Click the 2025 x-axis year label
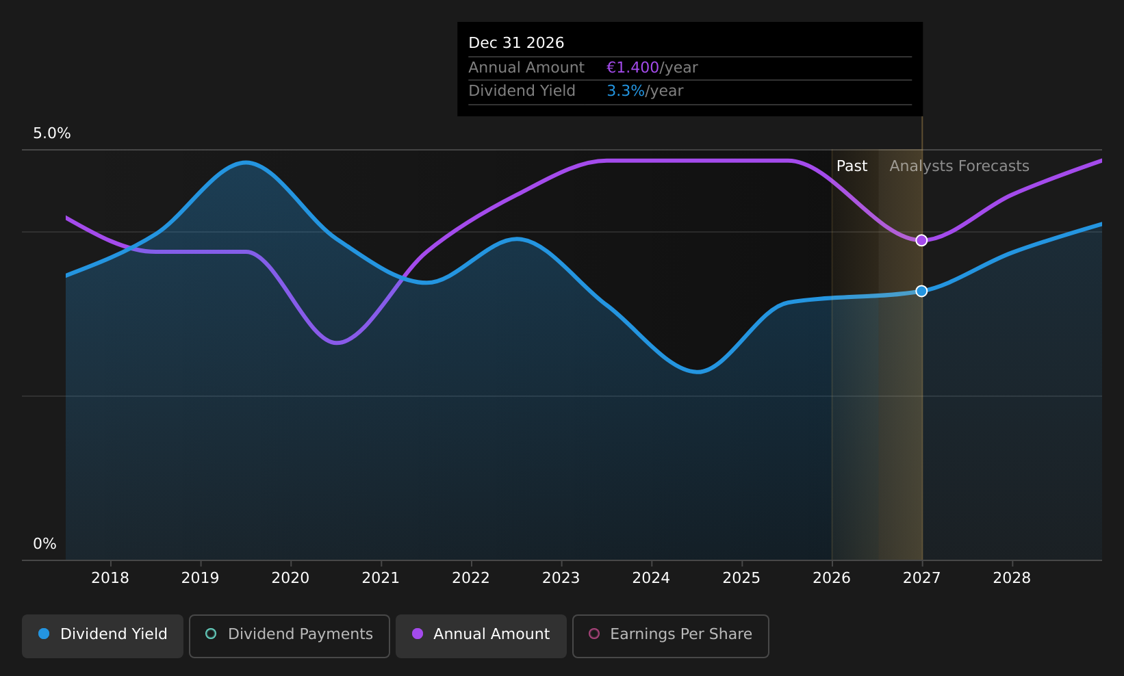Screen dimensions: 1124x676 741,578
